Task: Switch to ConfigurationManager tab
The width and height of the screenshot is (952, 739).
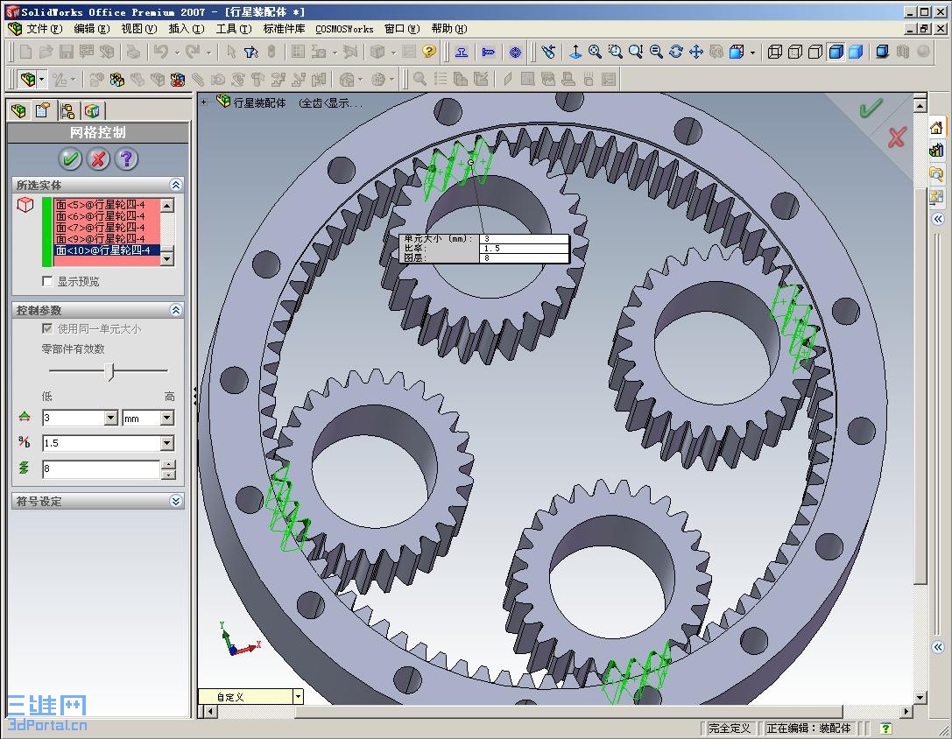Action: tap(67, 110)
